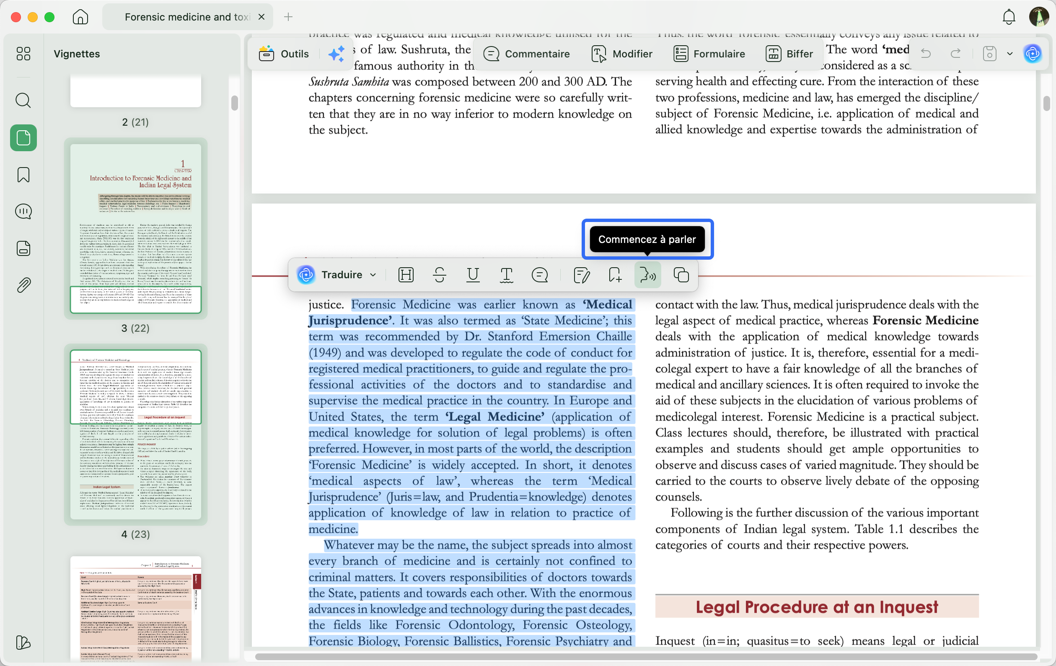The image size is (1056, 666).
Task: Select the Forensic medicine document tab
Action: 187,17
